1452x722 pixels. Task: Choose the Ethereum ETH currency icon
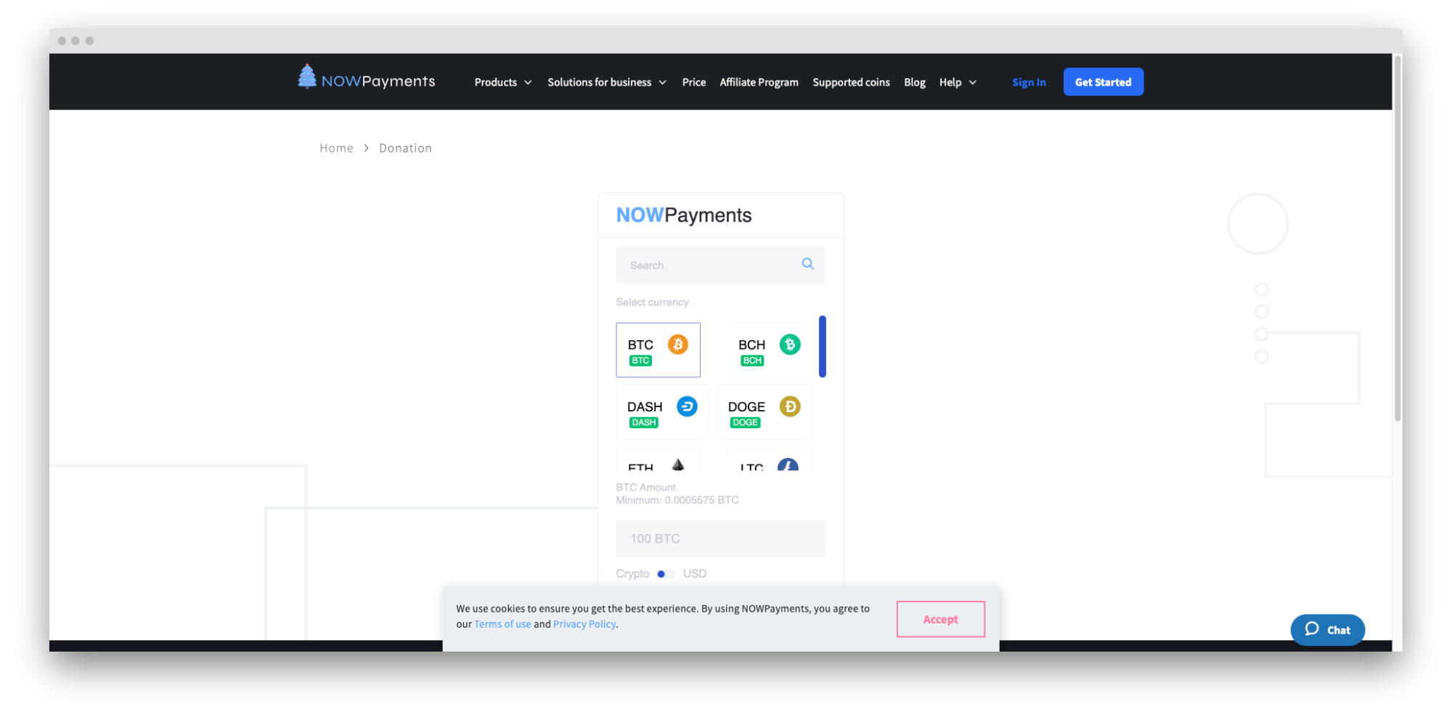678,464
